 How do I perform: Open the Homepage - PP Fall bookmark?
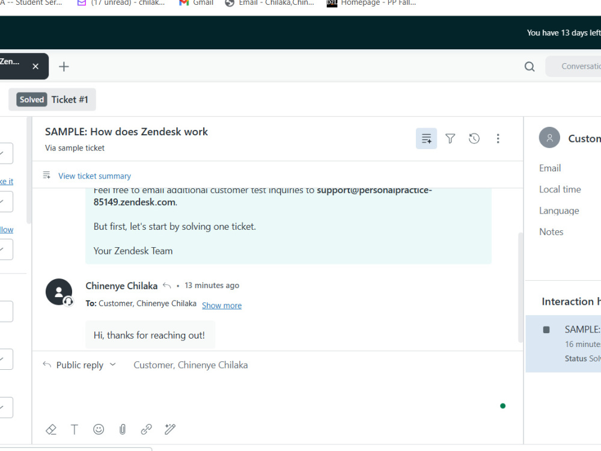coord(371,3)
